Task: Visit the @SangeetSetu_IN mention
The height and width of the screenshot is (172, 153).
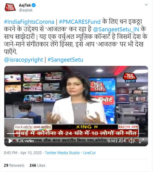Action: click(116, 30)
